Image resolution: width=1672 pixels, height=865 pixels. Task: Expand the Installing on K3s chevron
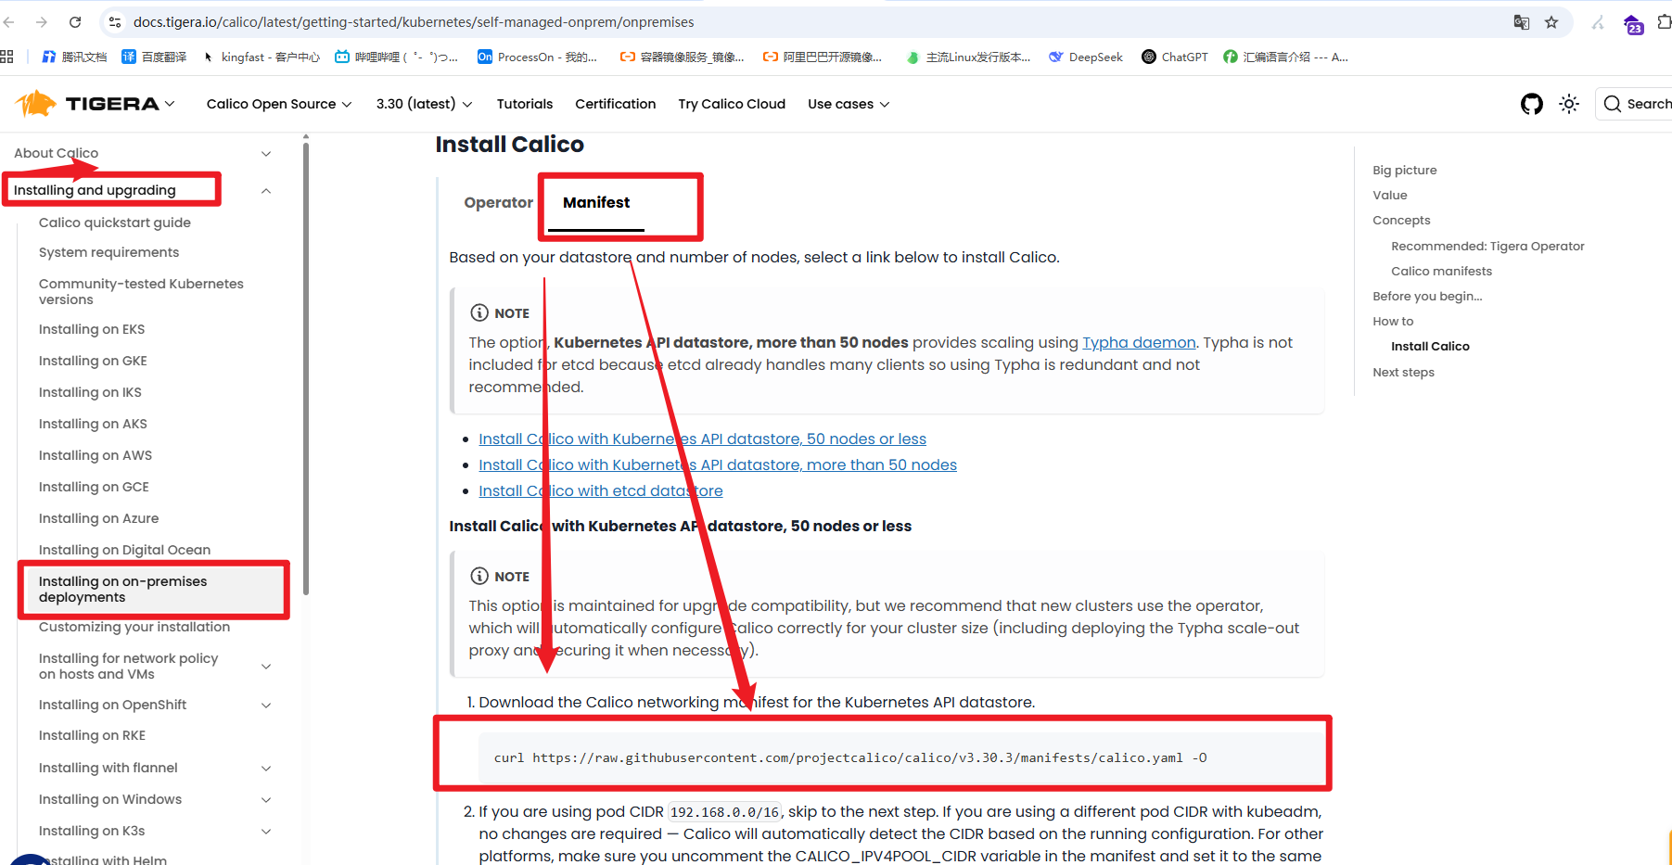266,831
